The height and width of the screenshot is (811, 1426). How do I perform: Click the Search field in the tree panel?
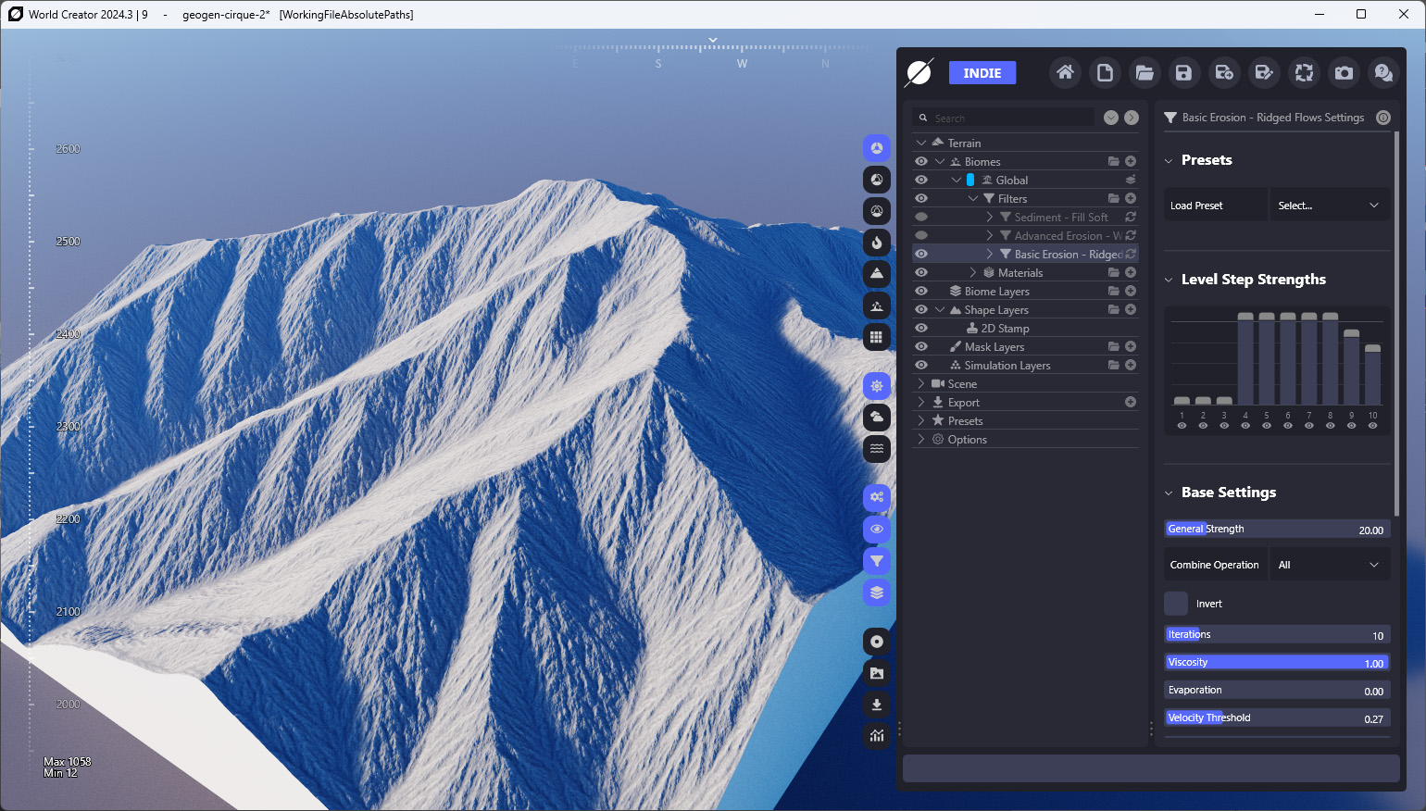click(1004, 118)
